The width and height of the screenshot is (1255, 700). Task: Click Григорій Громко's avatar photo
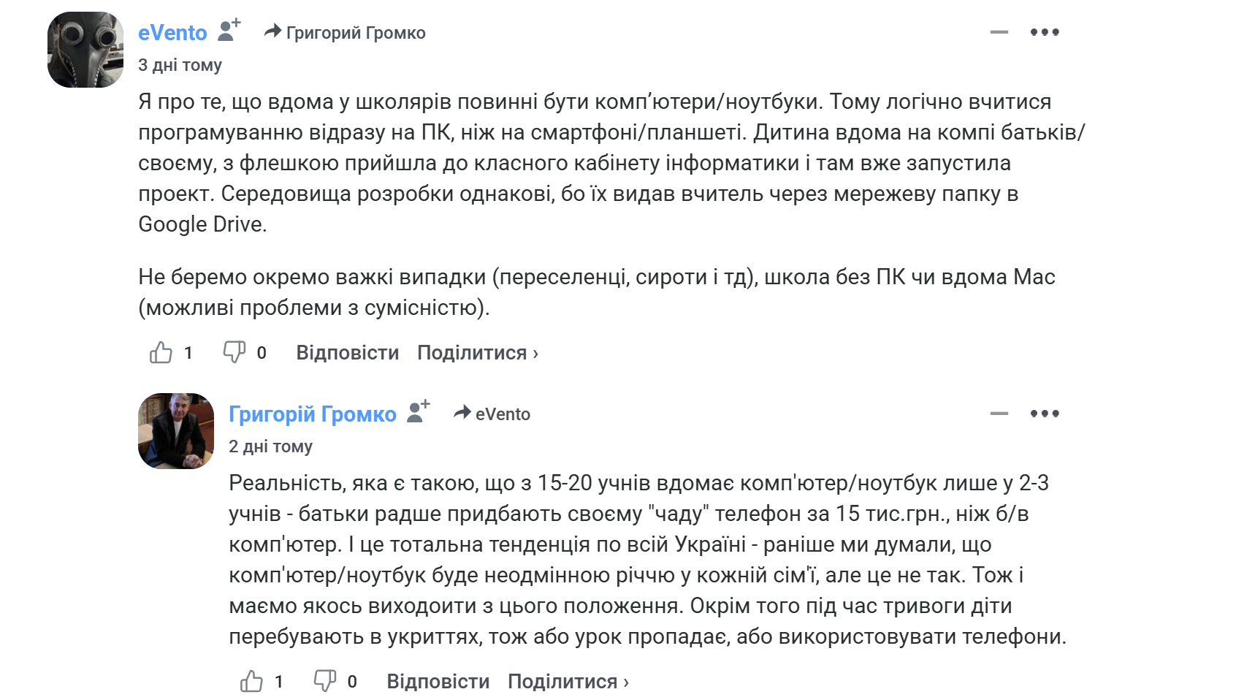pos(176,431)
